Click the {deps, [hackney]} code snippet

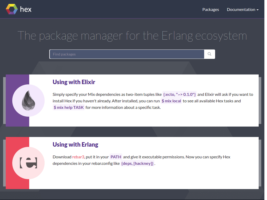(137, 164)
